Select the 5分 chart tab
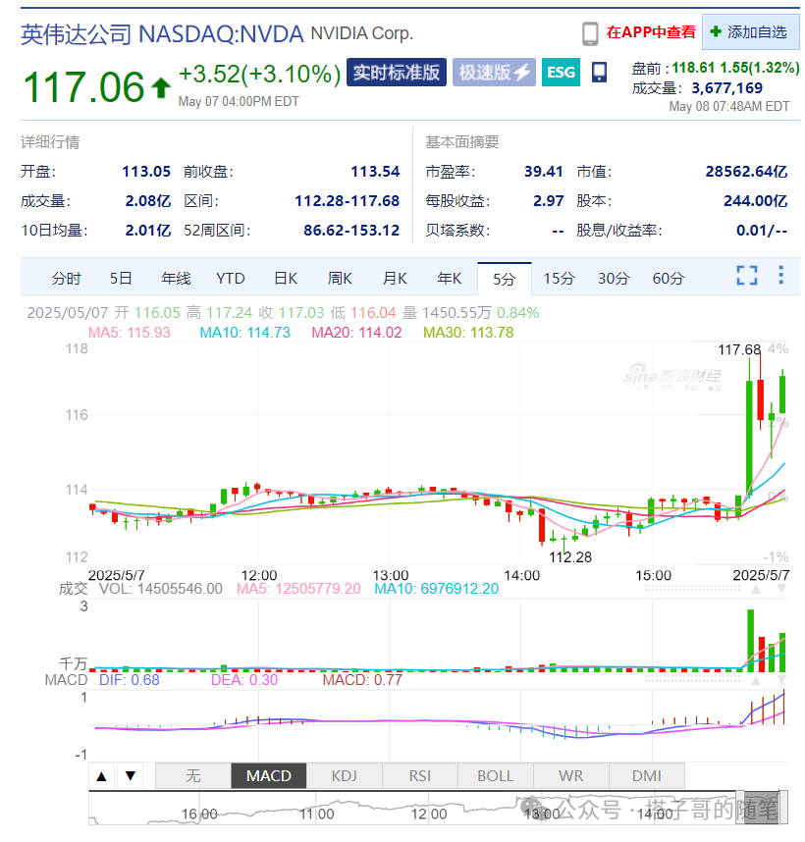The image size is (805, 842). [505, 279]
